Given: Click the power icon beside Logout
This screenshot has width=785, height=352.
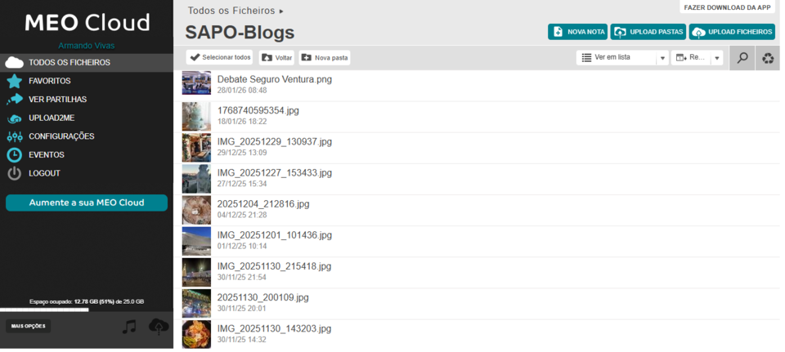Looking at the screenshot, I should pos(14,173).
